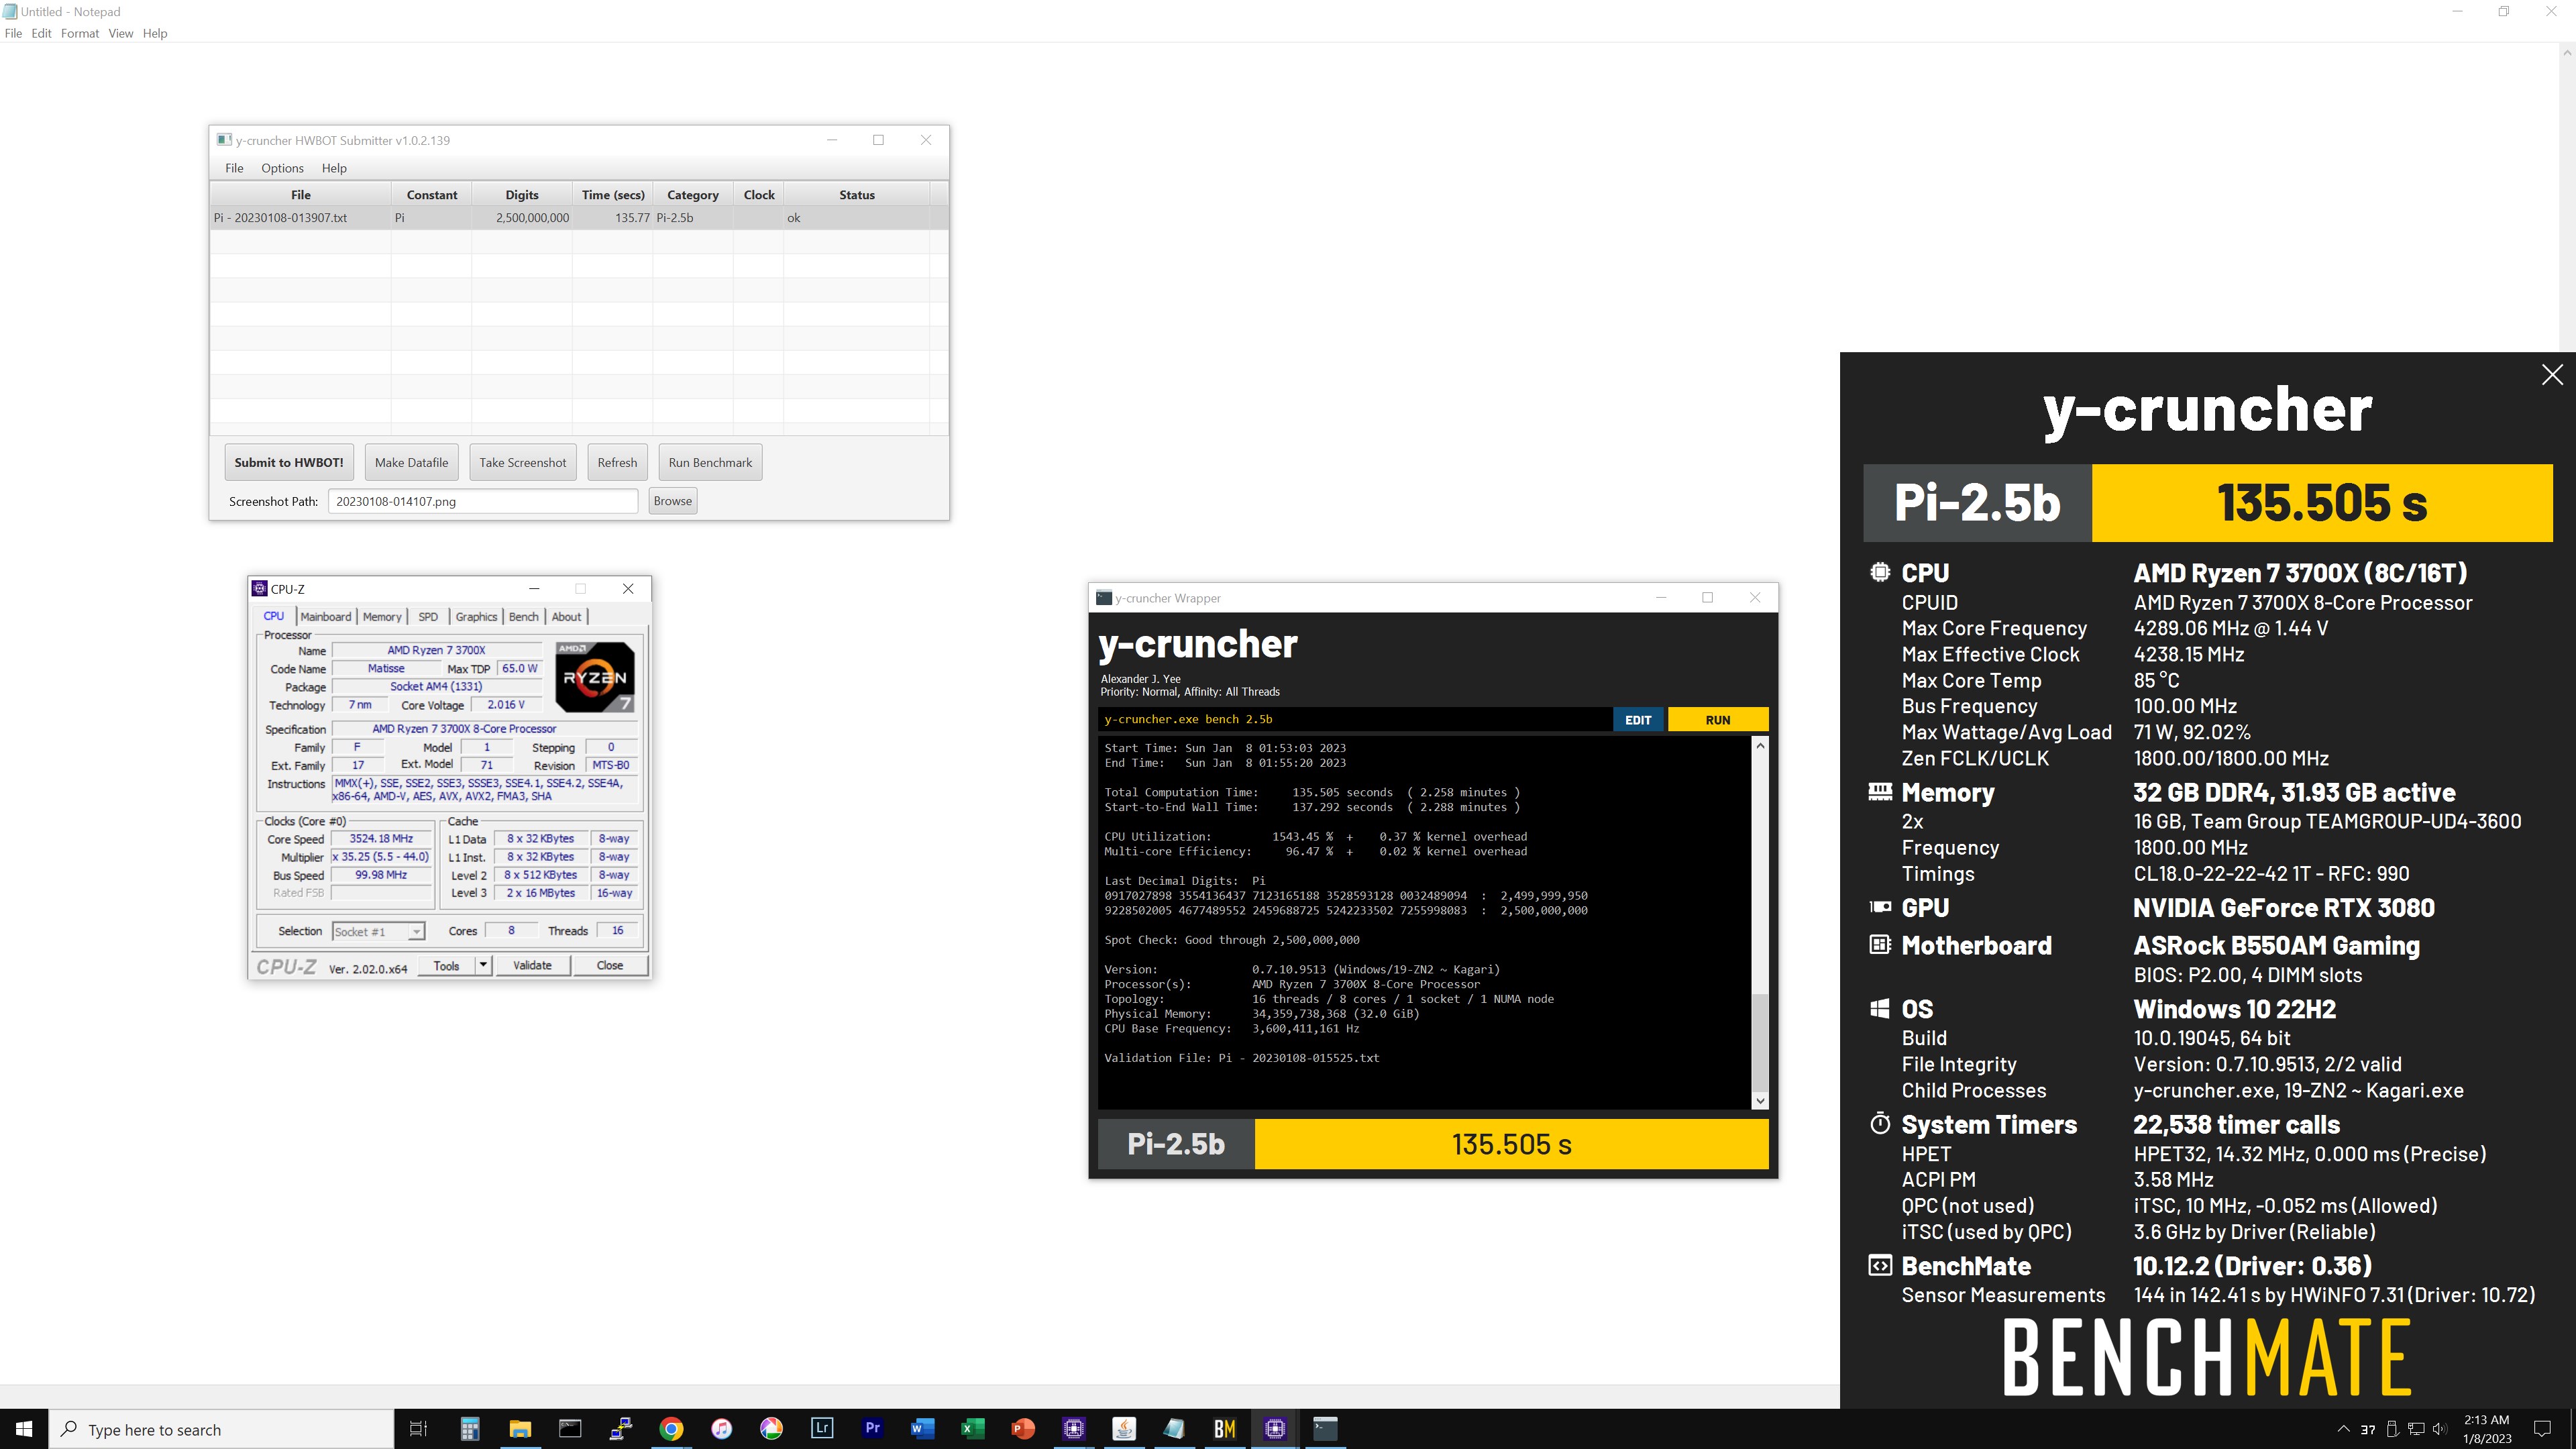Launch Google Chrome from the taskbar
Screen dimensions: 2576x1449
pos(671,1428)
